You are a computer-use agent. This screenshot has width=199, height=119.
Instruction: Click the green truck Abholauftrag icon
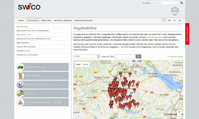point(21,67)
